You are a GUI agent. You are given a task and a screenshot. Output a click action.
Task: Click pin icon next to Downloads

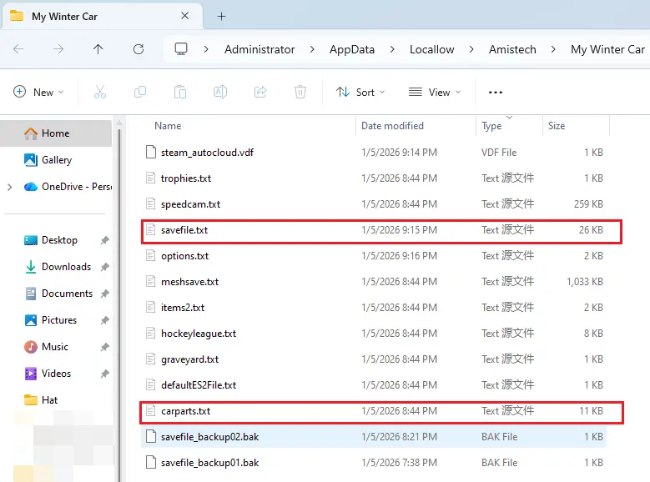[105, 267]
